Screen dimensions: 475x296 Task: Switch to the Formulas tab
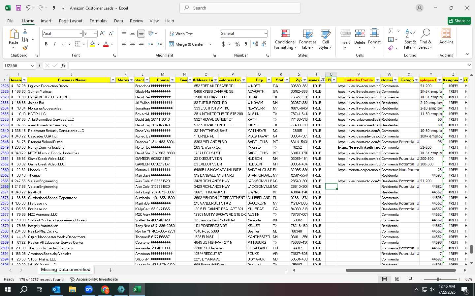(x=98, y=21)
